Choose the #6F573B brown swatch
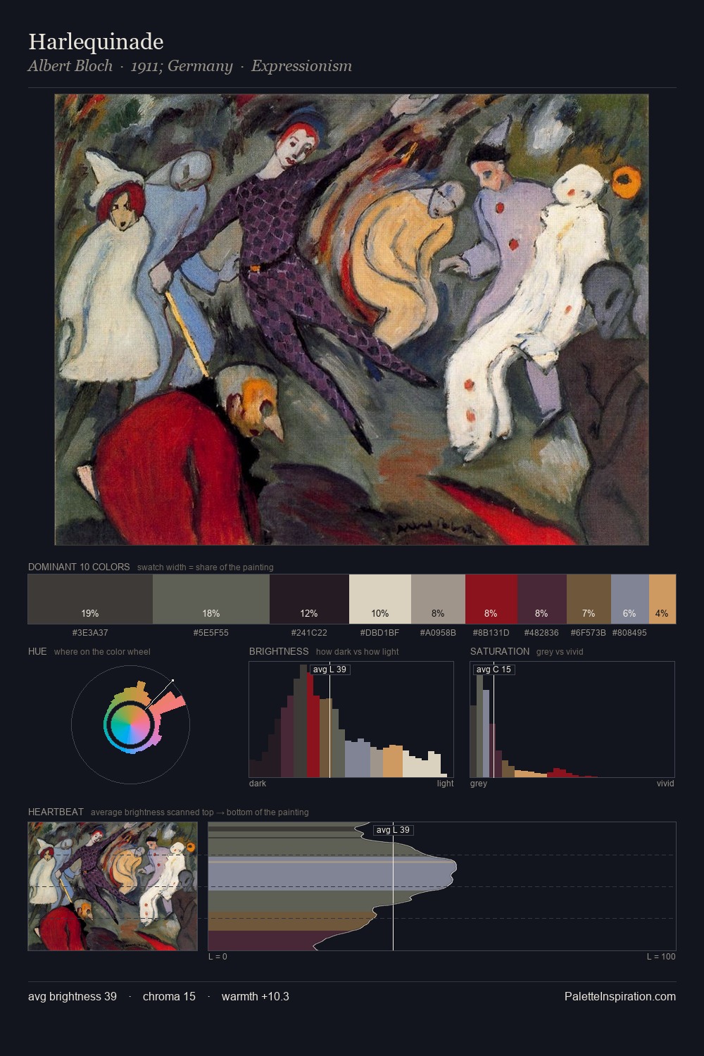The height and width of the screenshot is (1056, 704). (x=589, y=599)
